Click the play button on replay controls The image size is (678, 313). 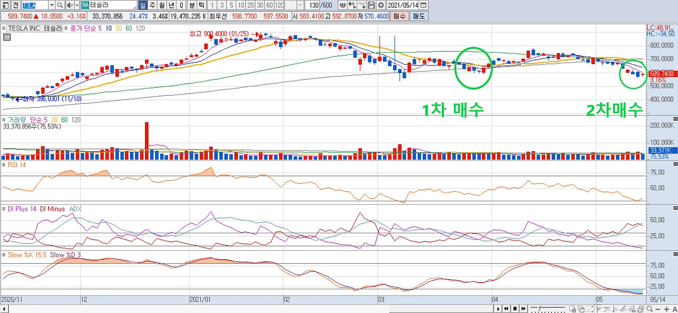point(498,309)
